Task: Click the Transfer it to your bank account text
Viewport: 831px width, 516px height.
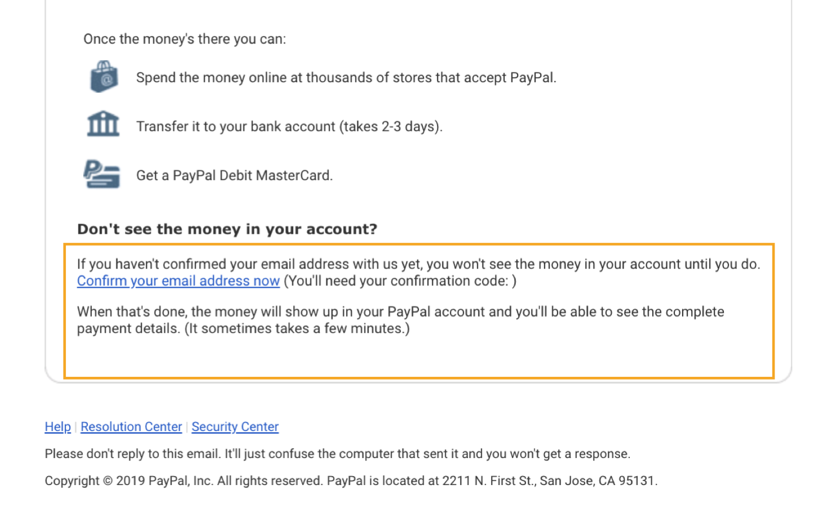Action: click(x=289, y=127)
